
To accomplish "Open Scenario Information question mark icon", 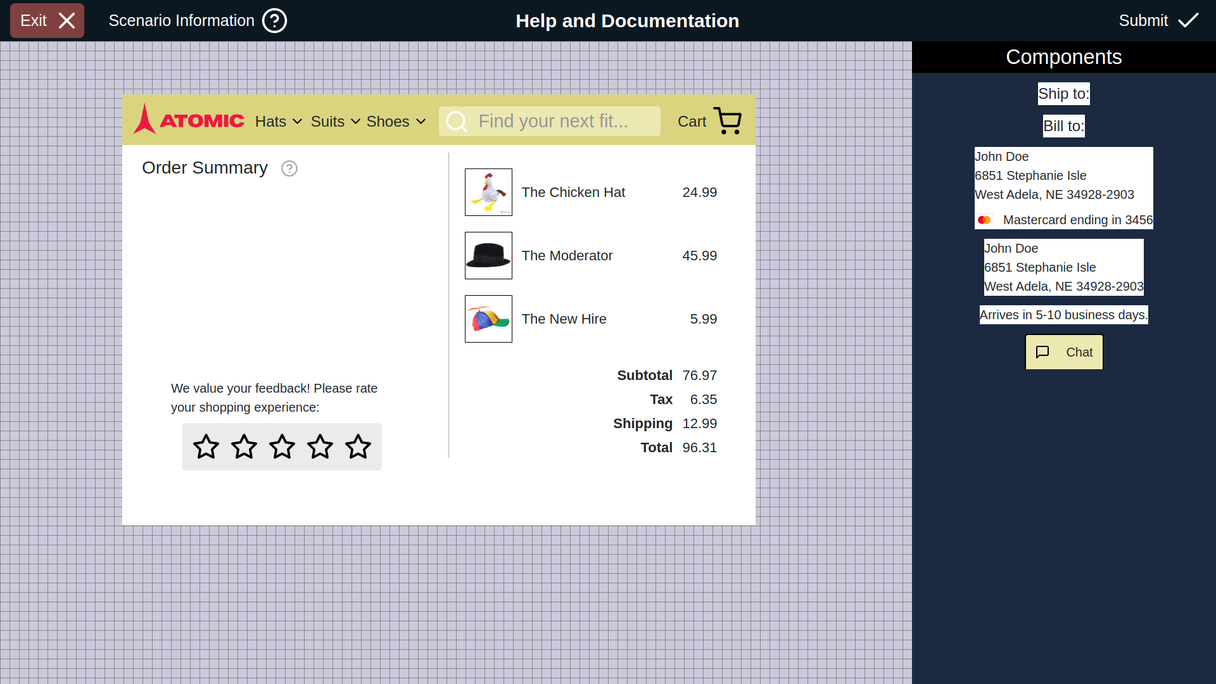I will click(275, 21).
